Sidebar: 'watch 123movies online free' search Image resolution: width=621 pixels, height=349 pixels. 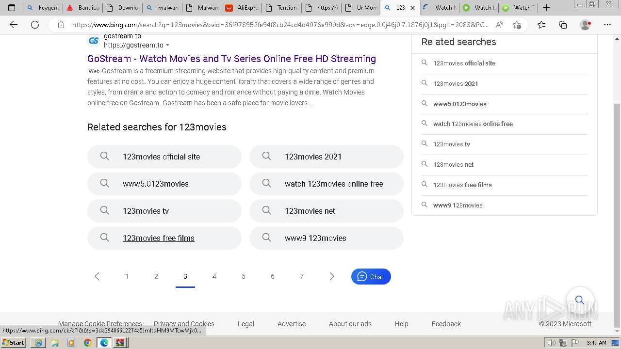tap(505, 124)
